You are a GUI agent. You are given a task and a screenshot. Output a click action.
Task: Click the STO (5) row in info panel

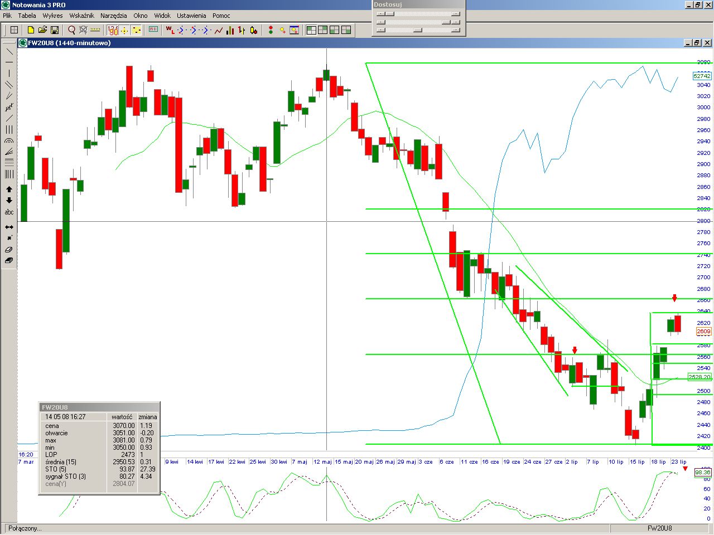[99, 469]
